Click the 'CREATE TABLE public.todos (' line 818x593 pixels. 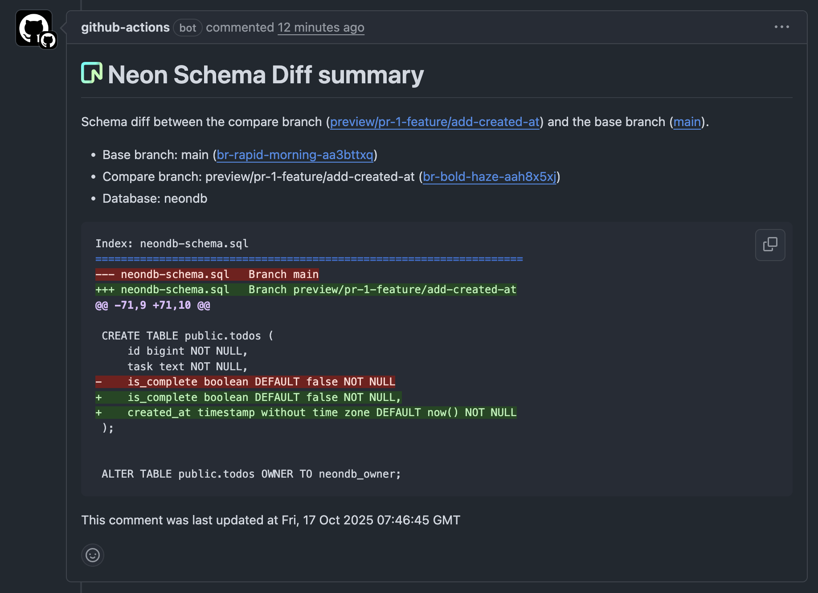tap(188, 336)
